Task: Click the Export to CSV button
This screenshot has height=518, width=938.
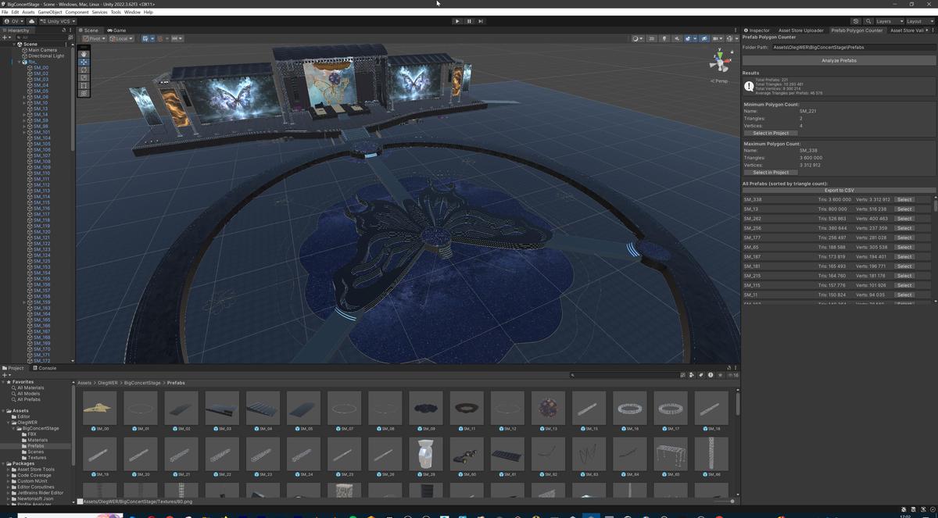Action: point(839,191)
